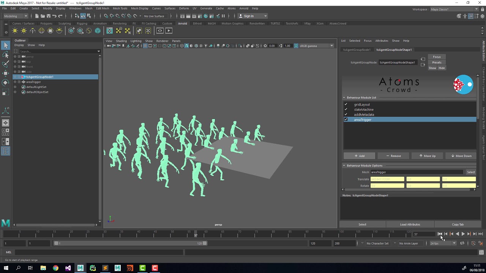
Task: Switch to the AtomsCrowd shelf tab
Action: (x=338, y=24)
